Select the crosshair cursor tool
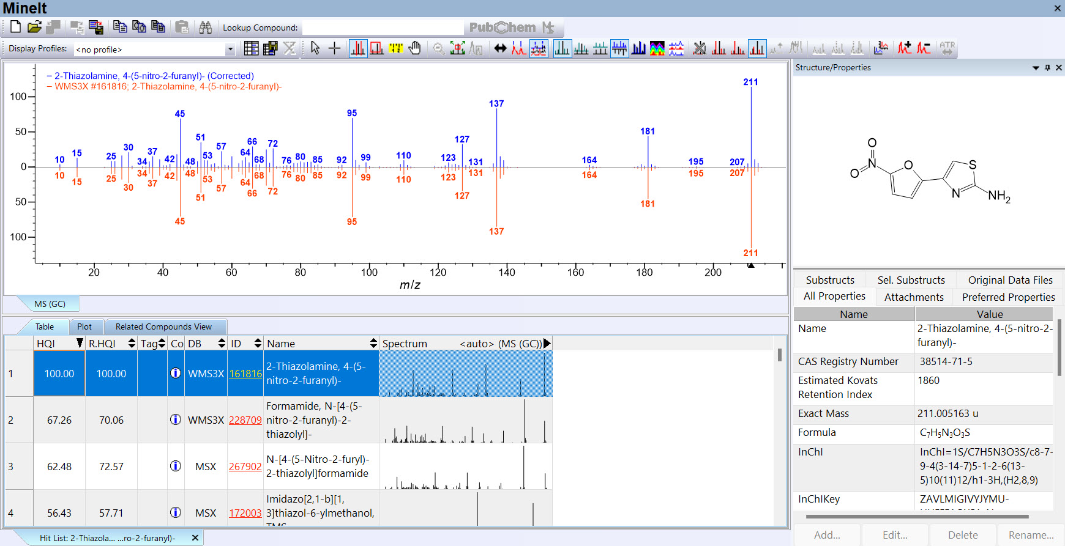This screenshot has height=546, width=1065. point(334,48)
